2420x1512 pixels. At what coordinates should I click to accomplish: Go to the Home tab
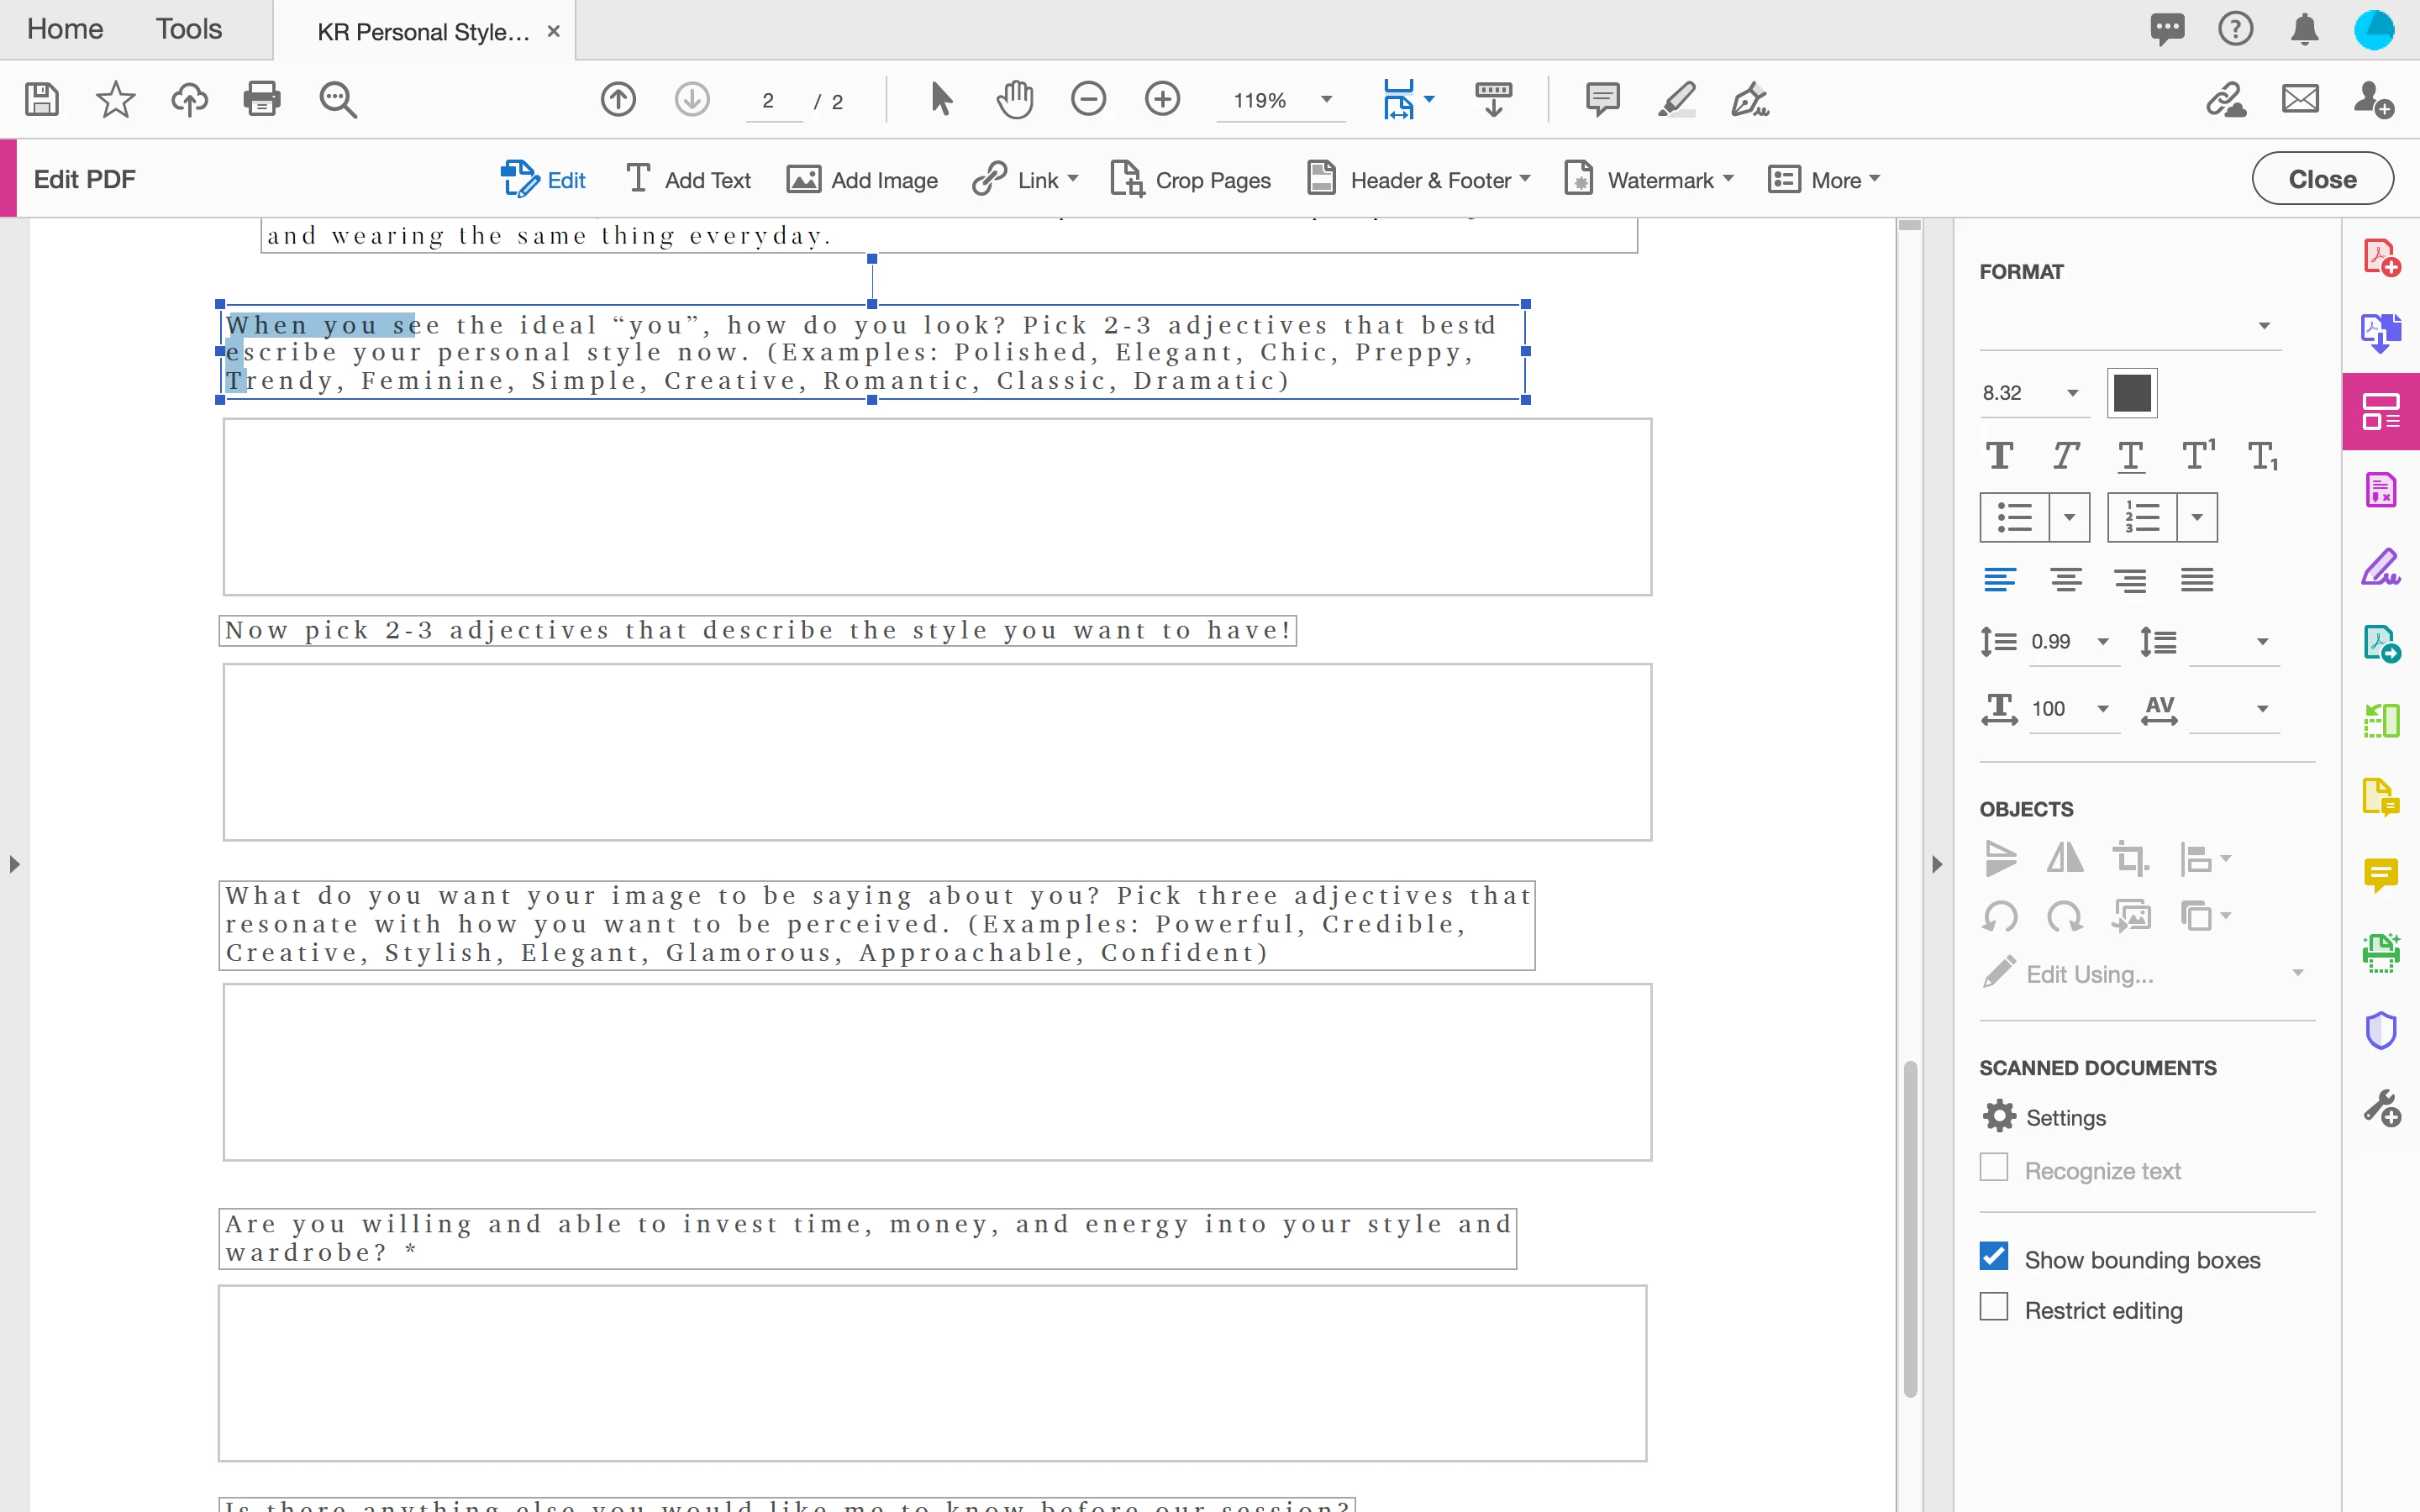click(x=65, y=29)
